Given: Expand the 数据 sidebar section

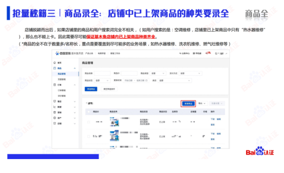Looking at the screenshot, I should pyautogui.click(x=75, y=107).
